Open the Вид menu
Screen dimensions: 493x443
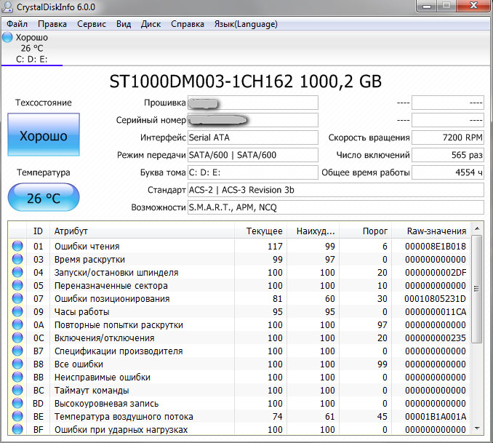(x=124, y=24)
